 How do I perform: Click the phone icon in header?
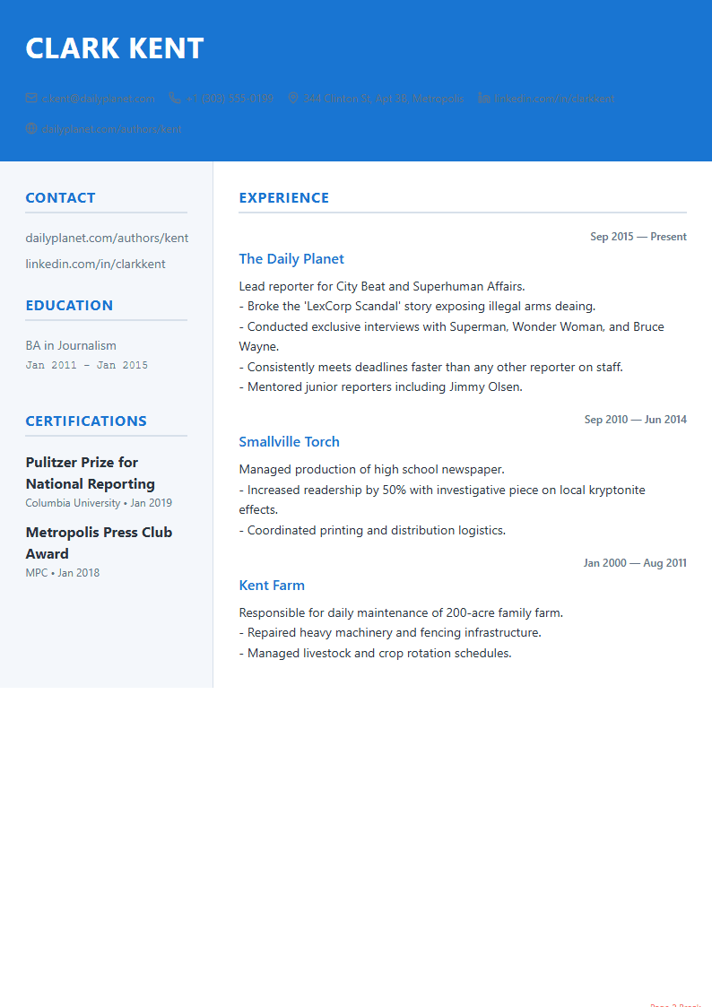(175, 98)
